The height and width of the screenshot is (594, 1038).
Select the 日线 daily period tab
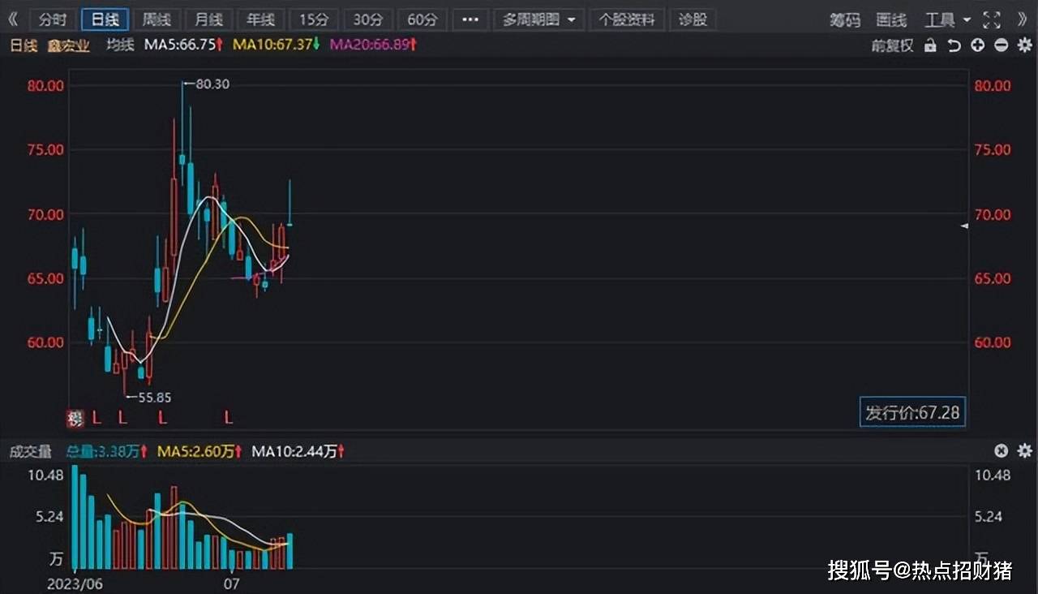(x=105, y=19)
